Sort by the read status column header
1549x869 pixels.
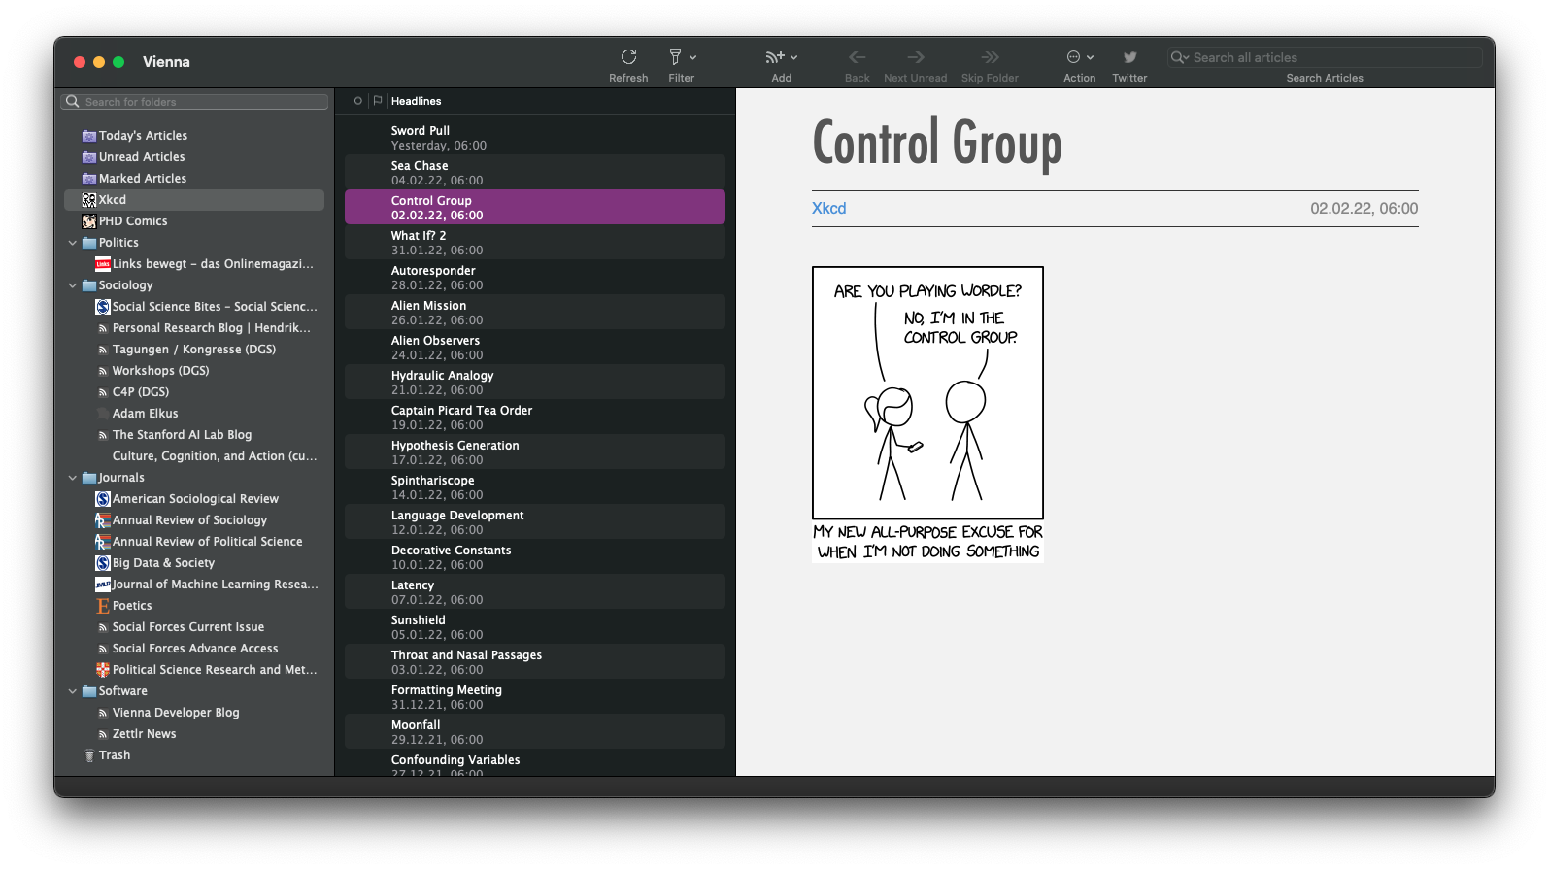click(357, 101)
